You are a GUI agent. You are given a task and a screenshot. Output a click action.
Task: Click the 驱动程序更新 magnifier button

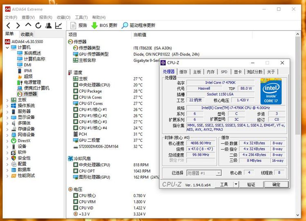pos(138,25)
